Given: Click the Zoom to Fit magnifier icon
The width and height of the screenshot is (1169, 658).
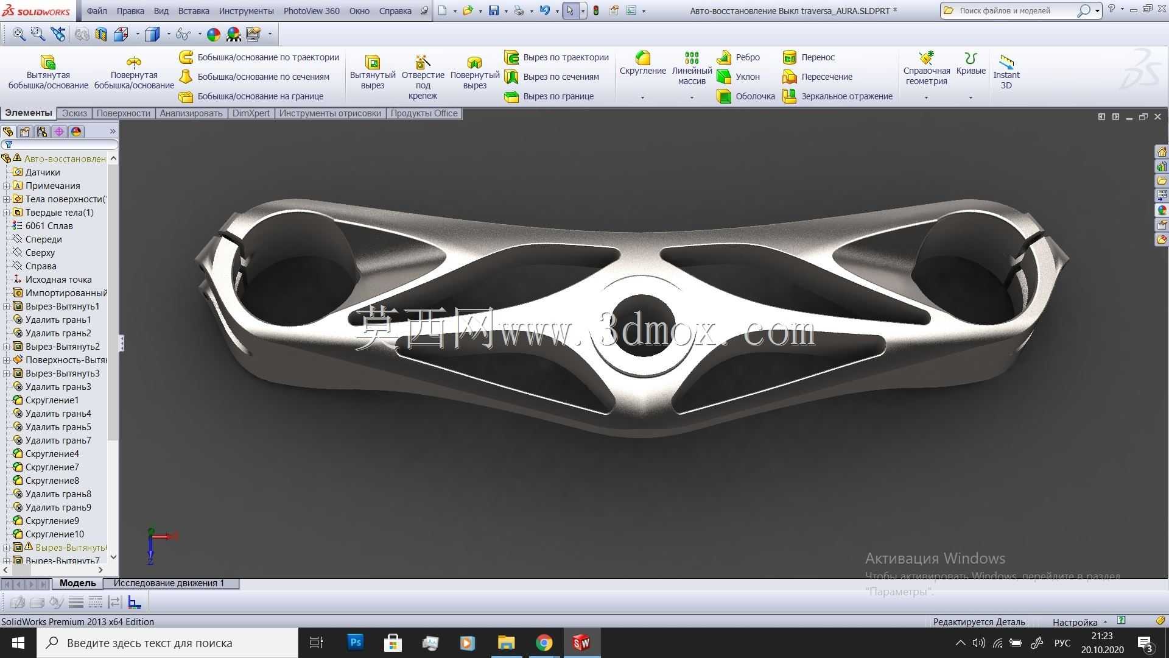Looking at the screenshot, I should [x=19, y=34].
